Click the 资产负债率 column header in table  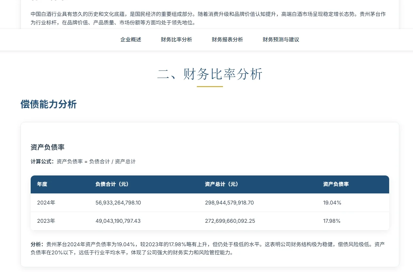336,184
